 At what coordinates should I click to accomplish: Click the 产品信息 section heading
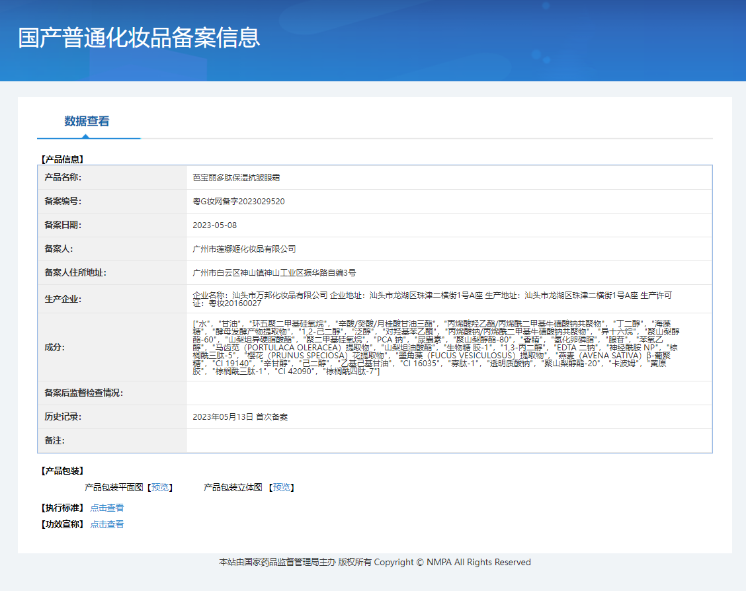pyautogui.click(x=62, y=159)
